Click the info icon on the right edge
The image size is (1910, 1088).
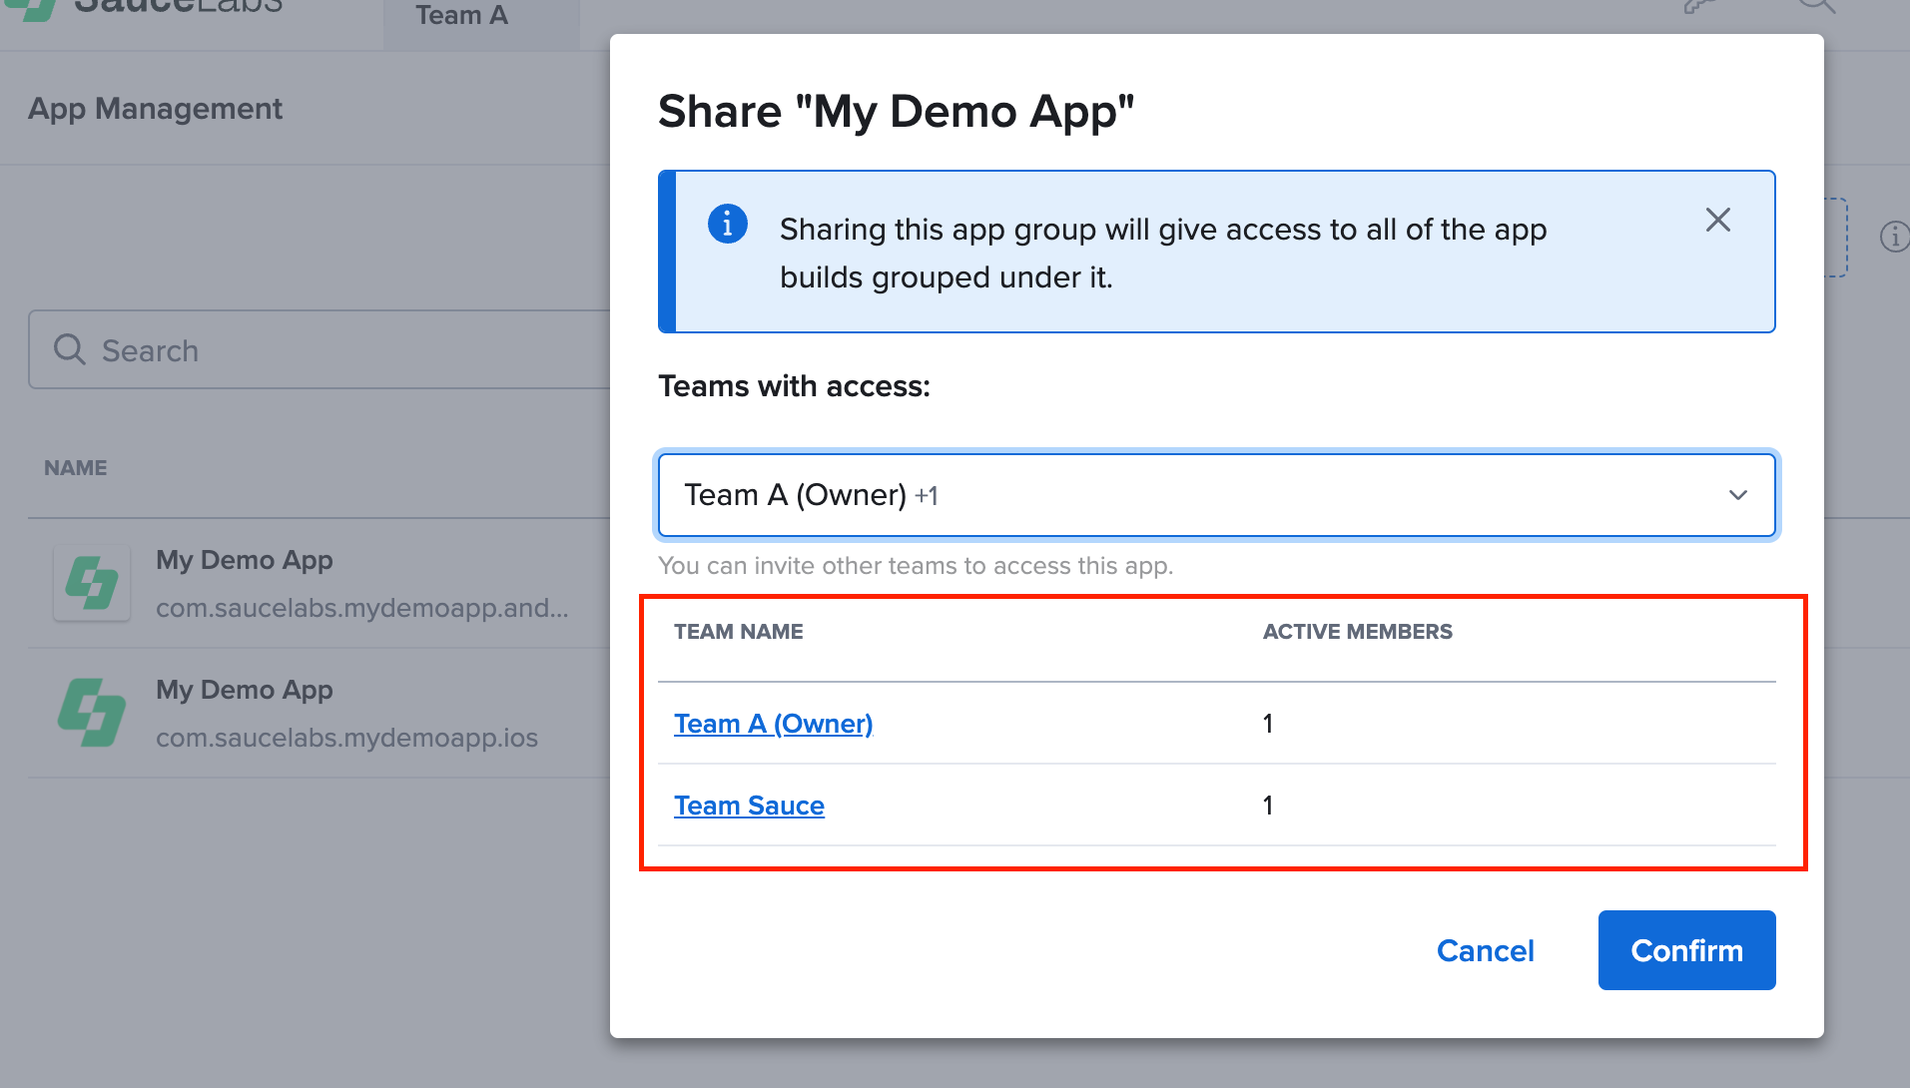tap(1893, 237)
